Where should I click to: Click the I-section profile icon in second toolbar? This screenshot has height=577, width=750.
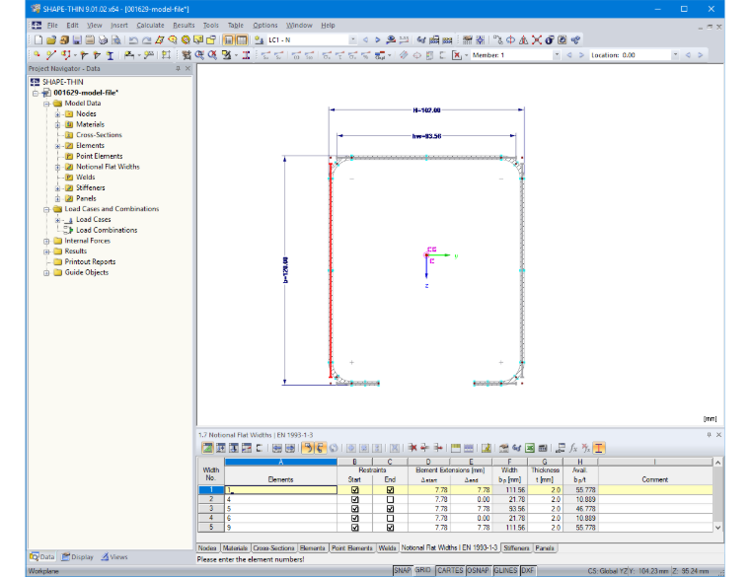pyautogui.click(x=110, y=55)
